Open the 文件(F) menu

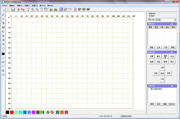pyautogui.click(x=5, y=5)
